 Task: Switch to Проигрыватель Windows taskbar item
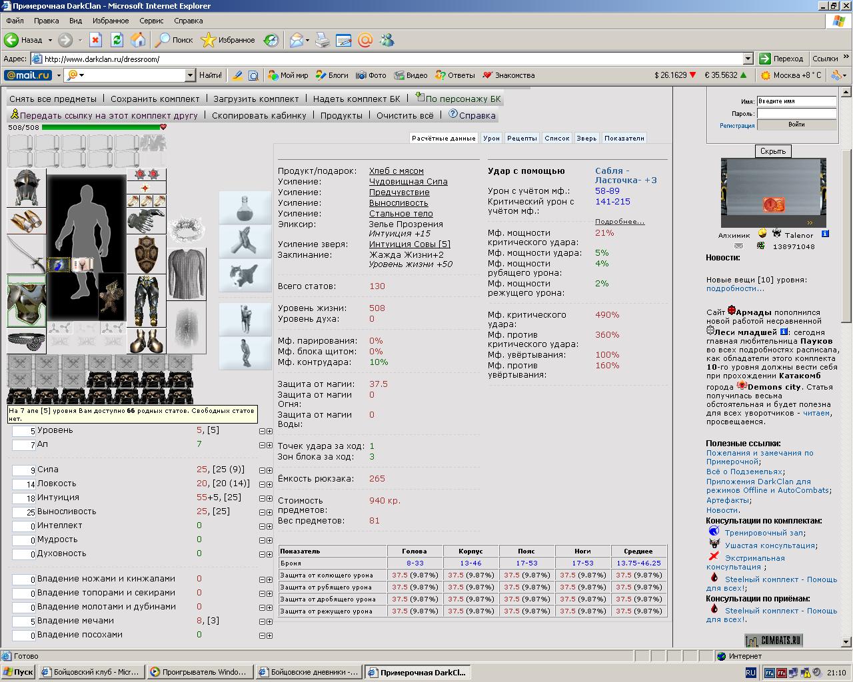200,672
